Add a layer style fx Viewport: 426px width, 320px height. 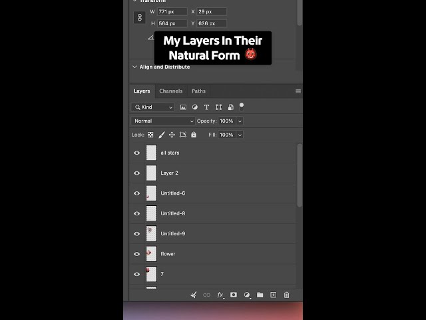coord(220,295)
